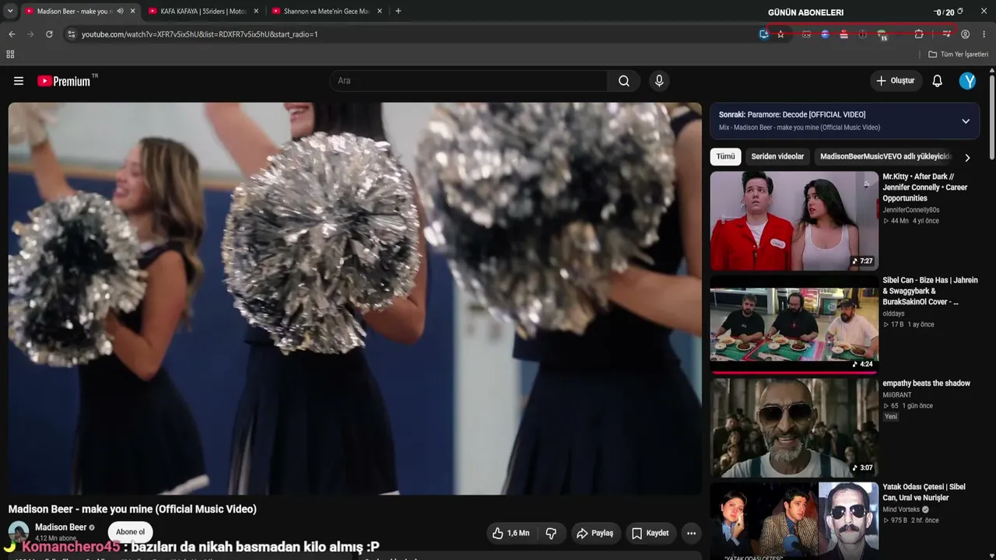Show more filter chips with arrow
This screenshot has width=996, height=560.
point(967,157)
